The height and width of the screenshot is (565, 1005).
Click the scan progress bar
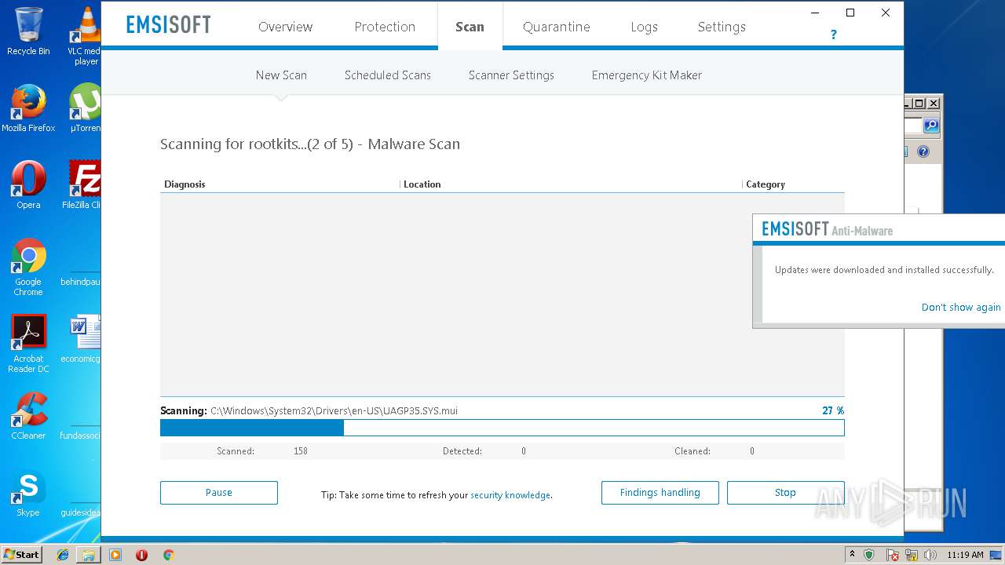502,428
